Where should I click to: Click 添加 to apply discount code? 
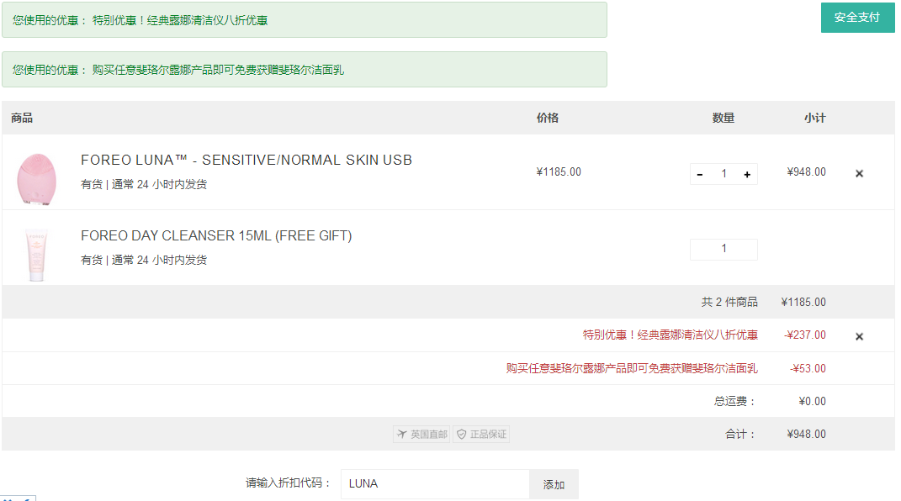click(554, 485)
